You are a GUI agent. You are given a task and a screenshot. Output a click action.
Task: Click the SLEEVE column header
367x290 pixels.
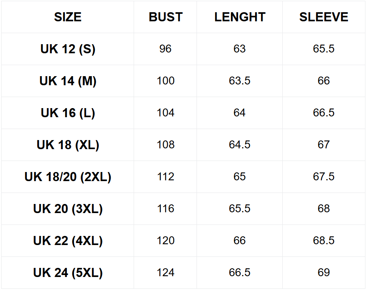pos(323,17)
